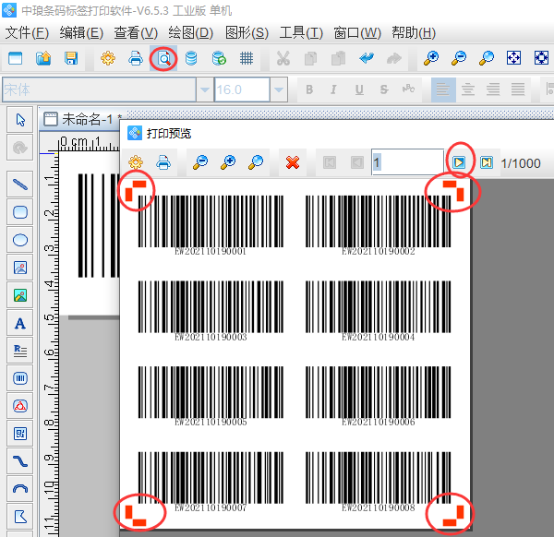Select the insert image tool

[20, 268]
